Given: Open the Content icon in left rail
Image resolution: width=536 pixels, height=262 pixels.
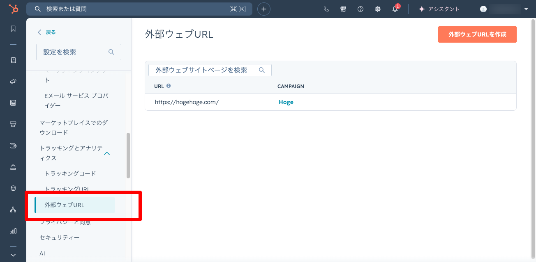Looking at the screenshot, I should [x=13, y=103].
